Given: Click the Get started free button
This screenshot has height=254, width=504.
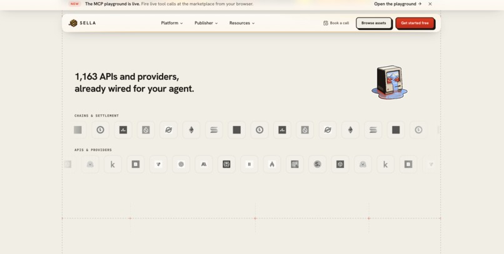Looking at the screenshot, I should click(415, 23).
